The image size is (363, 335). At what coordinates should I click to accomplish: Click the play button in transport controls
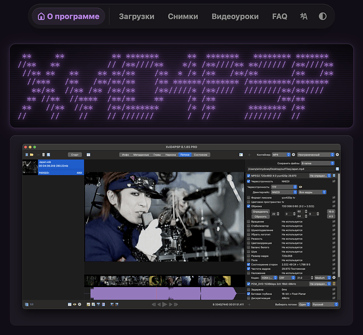click(x=165, y=304)
